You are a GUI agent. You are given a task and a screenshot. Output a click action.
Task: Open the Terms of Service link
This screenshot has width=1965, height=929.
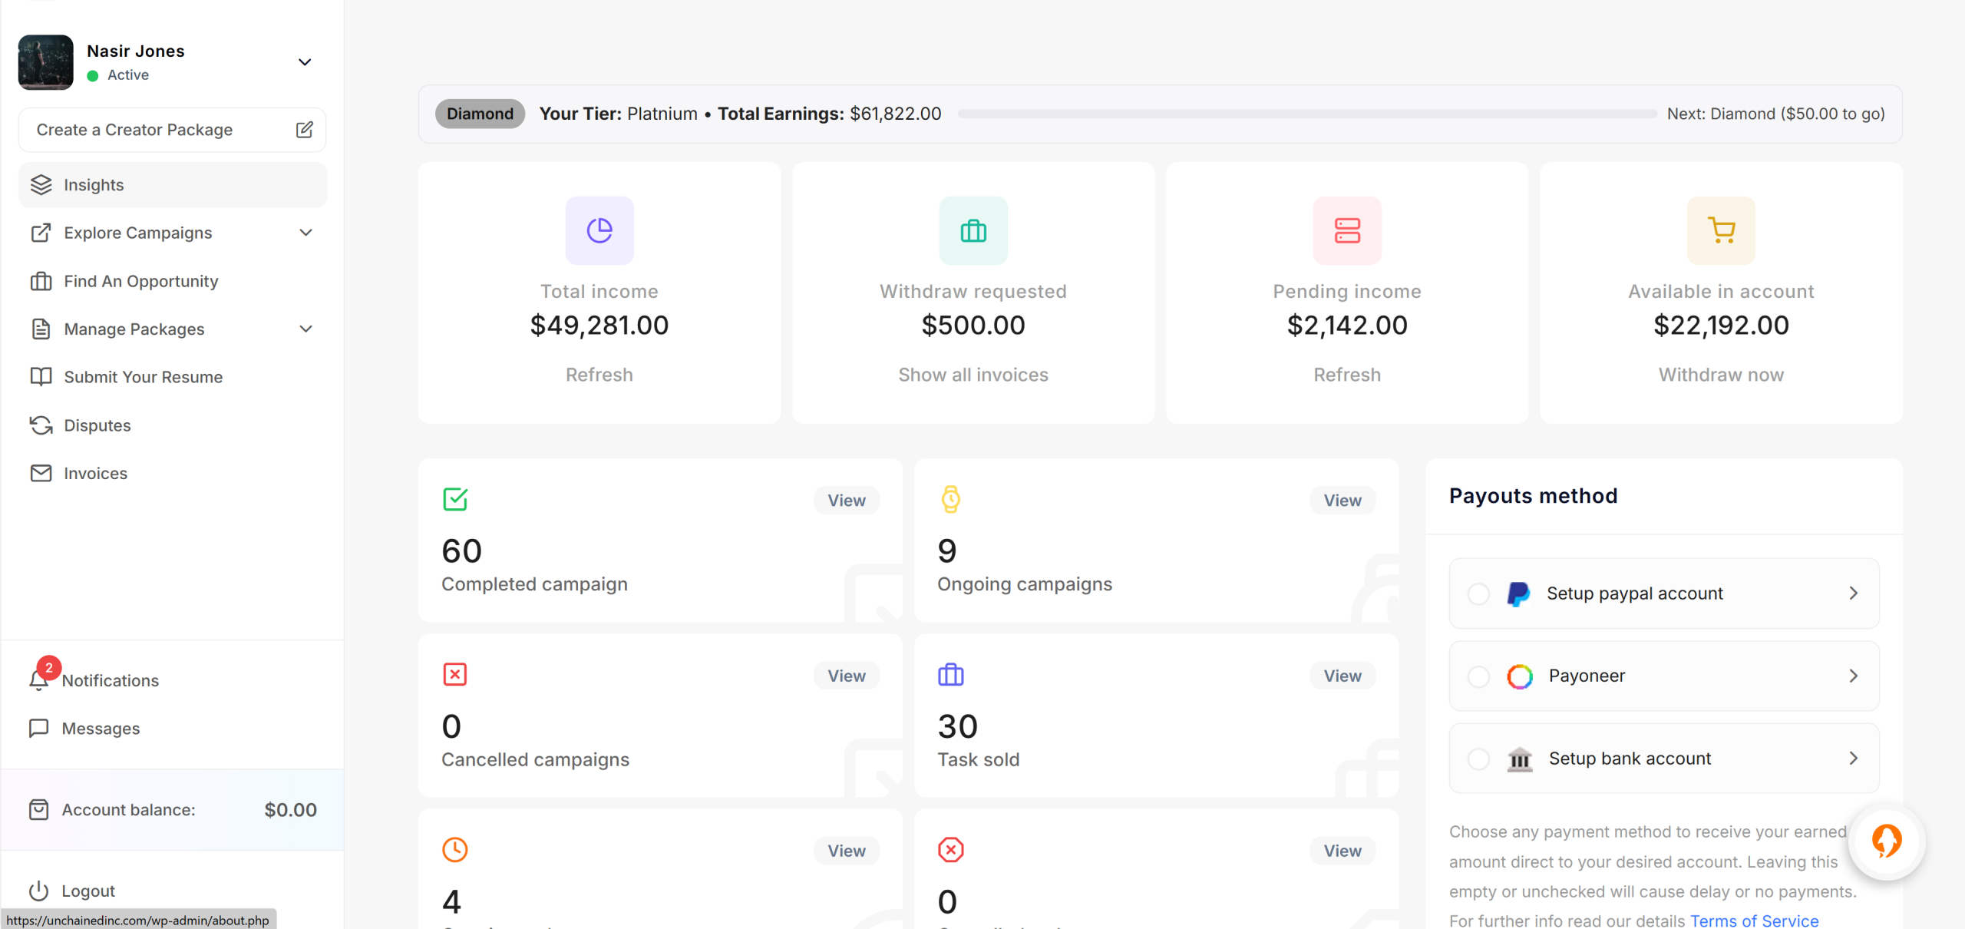(x=1754, y=921)
